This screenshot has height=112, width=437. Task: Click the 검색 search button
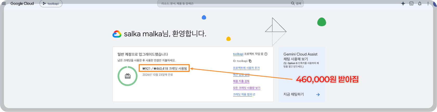pyautogui.click(x=296, y=4)
